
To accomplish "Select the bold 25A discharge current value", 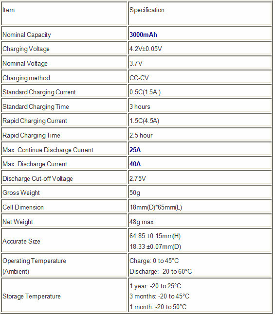I will point(135,150).
